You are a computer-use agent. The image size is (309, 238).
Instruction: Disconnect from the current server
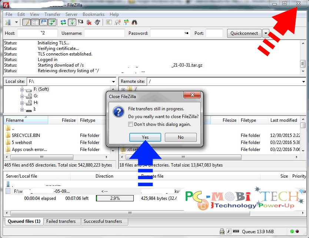point(88,22)
